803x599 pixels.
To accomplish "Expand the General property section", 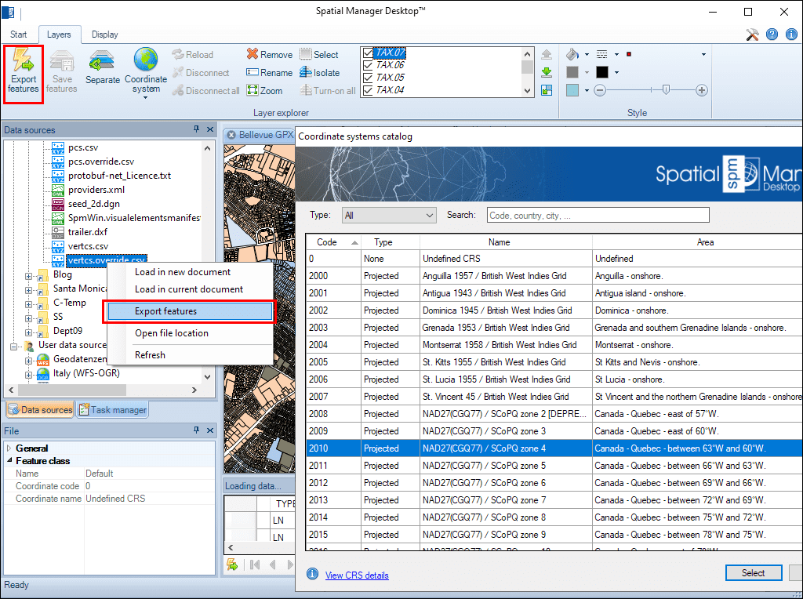I will pyautogui.click(x=9, y=448).
